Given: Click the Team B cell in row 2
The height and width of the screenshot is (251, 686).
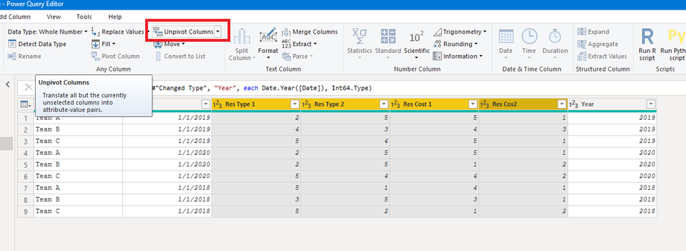Looking at the screenshot, I should tap(78, 129).
